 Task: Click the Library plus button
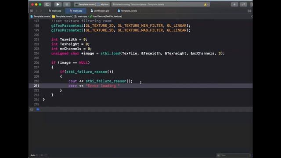click(234, 4)
